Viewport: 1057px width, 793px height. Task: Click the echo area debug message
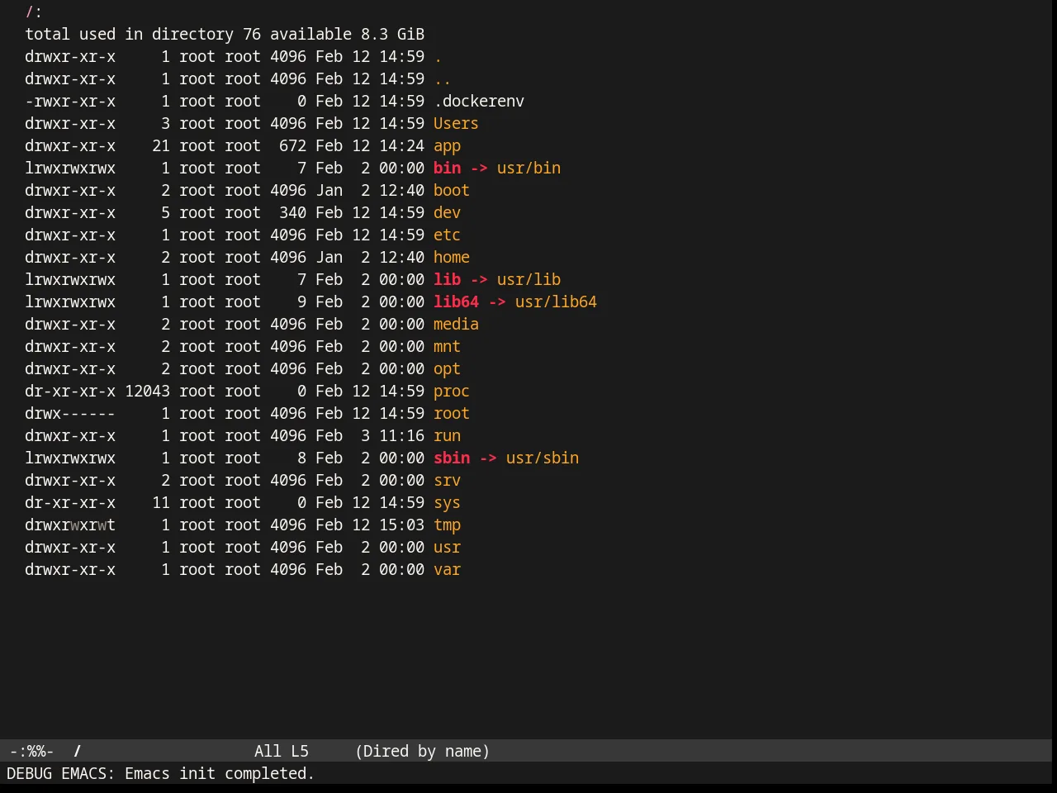[161, 773]
